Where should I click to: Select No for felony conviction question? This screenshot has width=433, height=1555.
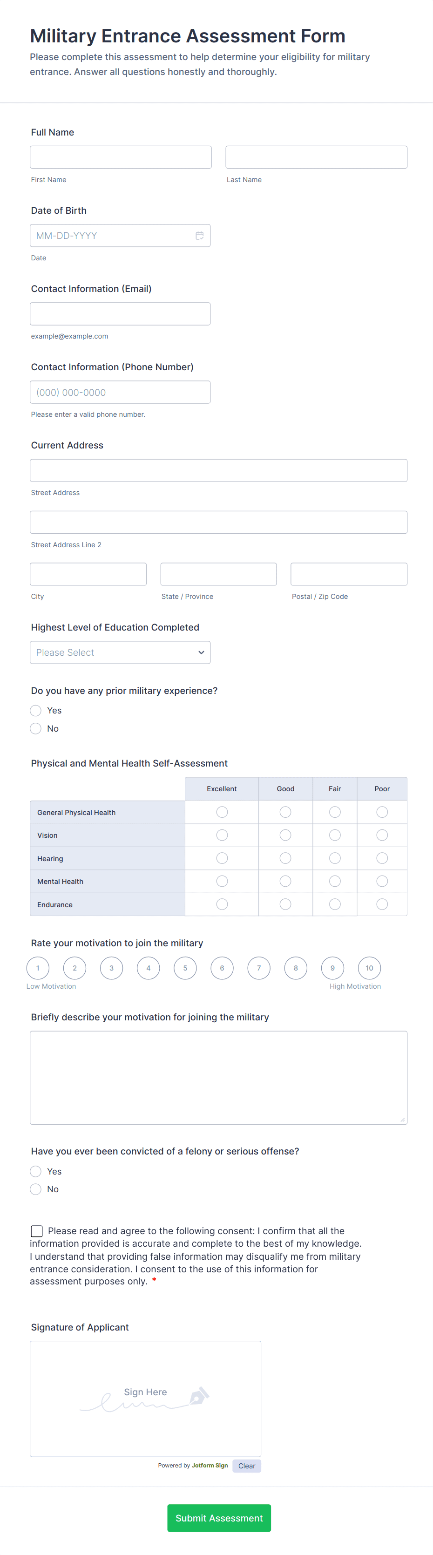[x=36, y=1188]
